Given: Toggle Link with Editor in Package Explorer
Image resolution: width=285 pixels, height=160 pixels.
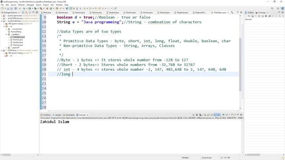Looking at the screenshot, I should pyautogui.click(x=27, y=12).
